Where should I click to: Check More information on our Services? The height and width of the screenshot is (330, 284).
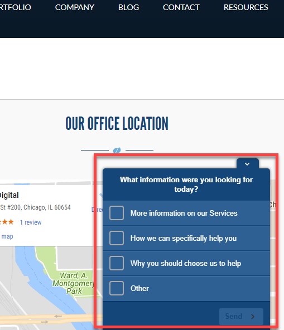point(117,213)
